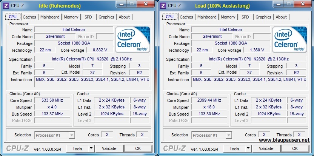Click Instructions list in Load window
This screenshot has height=156, width=314.
tap(249, 82)
